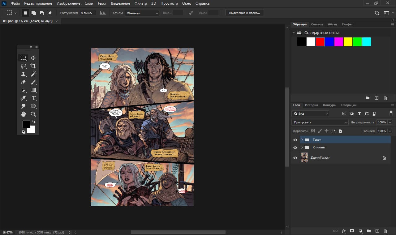
Task: Open the Стиль dropdown set to Обычный
Action: pyautogui.click(x=141, y=13)
